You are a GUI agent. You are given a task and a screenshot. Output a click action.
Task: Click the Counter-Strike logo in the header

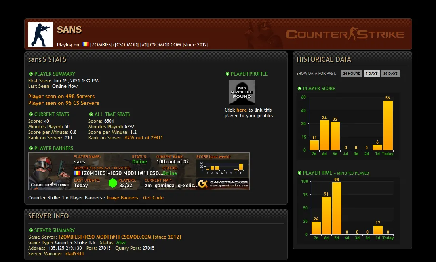(345, 34)
